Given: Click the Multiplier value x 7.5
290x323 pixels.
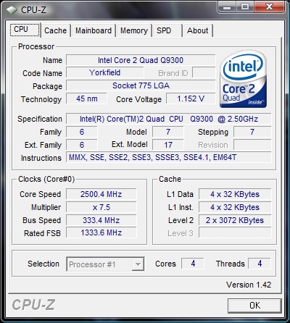Looking at the screenshot, I should coord(101,207).
